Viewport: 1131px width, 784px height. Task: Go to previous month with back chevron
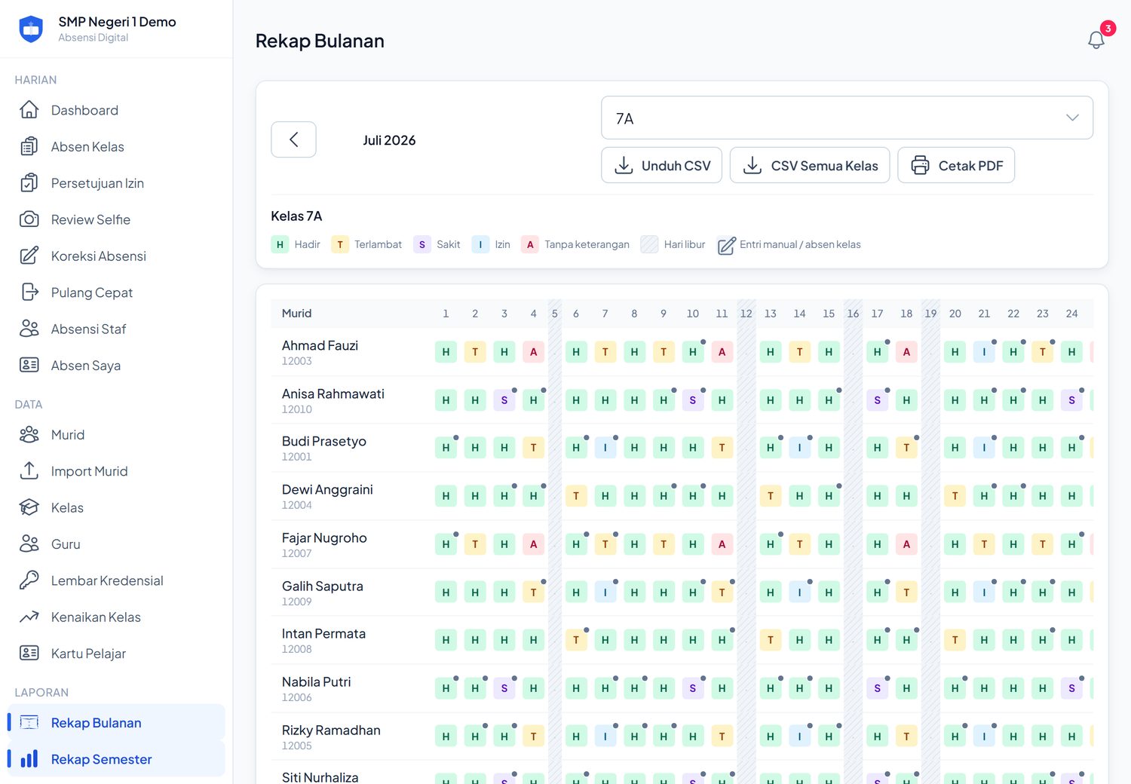293,139
